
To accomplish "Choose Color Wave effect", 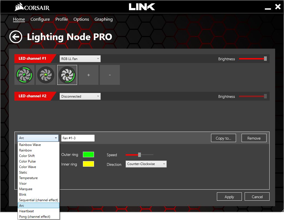I will point(39,167).
